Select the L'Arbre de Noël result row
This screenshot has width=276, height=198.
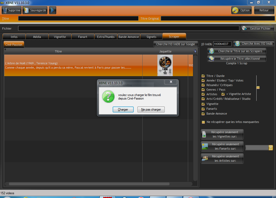tap(99, 65)
